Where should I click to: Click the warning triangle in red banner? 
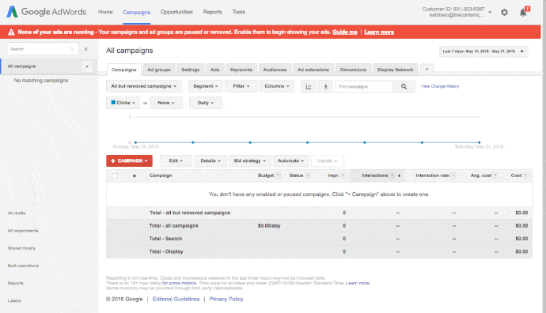[x=11, y=32]
